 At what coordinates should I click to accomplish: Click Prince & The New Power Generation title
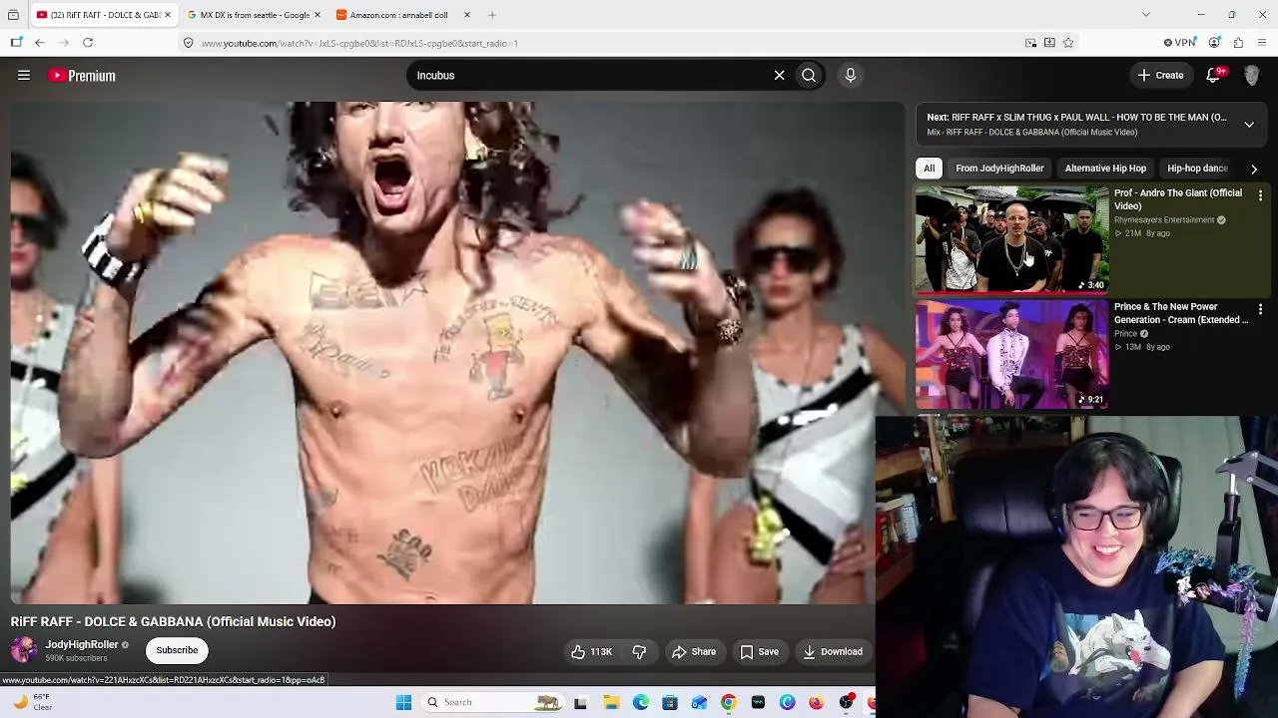(x=1181, y=313)
